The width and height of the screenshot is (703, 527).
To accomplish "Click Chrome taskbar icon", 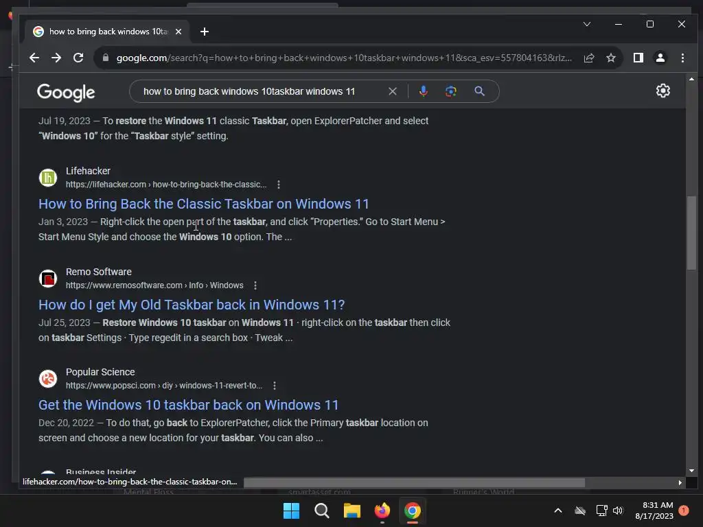I will [413, 511].
